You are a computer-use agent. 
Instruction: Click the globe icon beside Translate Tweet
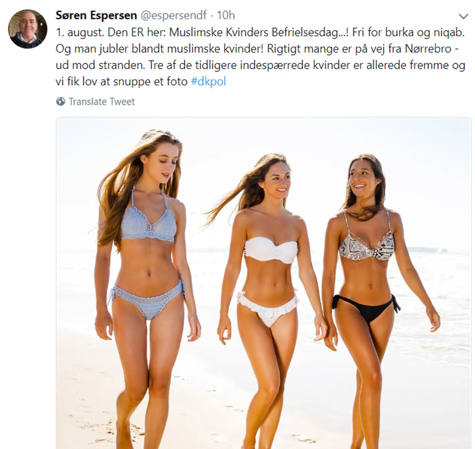pyautogui.click(x=60, y=101)
